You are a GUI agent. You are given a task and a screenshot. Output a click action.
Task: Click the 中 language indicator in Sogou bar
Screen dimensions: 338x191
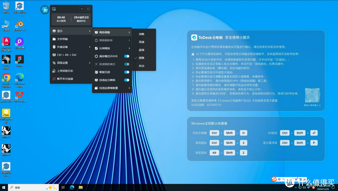point(279,179)
